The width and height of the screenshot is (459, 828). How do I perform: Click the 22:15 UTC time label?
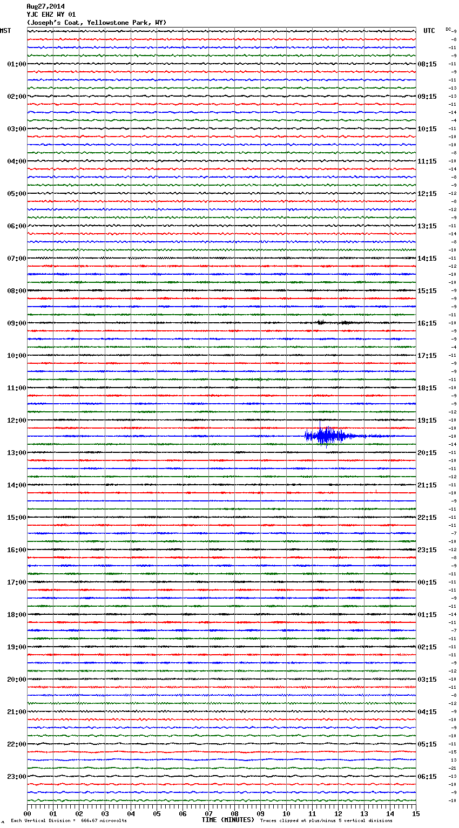427,518
